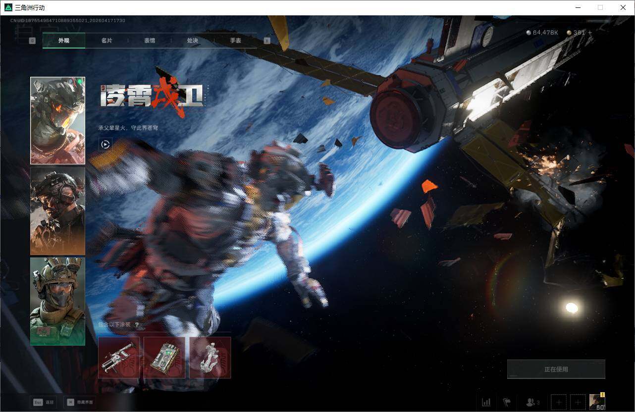Switch to the 外观 tab
This screenshot has height=412, width=635.
pos(64,41)
